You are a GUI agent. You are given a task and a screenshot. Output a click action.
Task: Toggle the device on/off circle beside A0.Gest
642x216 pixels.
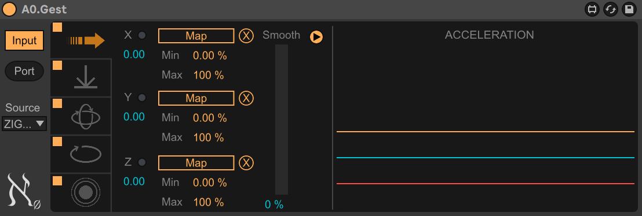click(x=10, y=9)
